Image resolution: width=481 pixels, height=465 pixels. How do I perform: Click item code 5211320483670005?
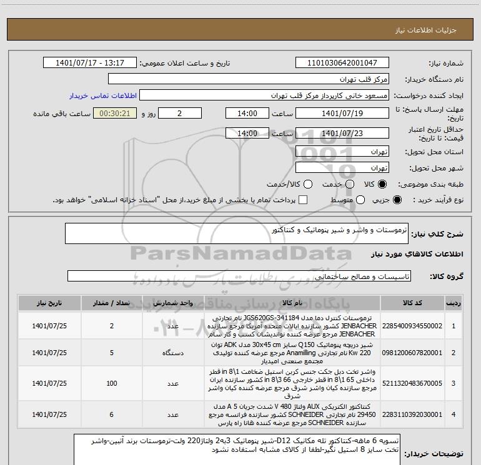pyautogui.click(x=412, y=383)
